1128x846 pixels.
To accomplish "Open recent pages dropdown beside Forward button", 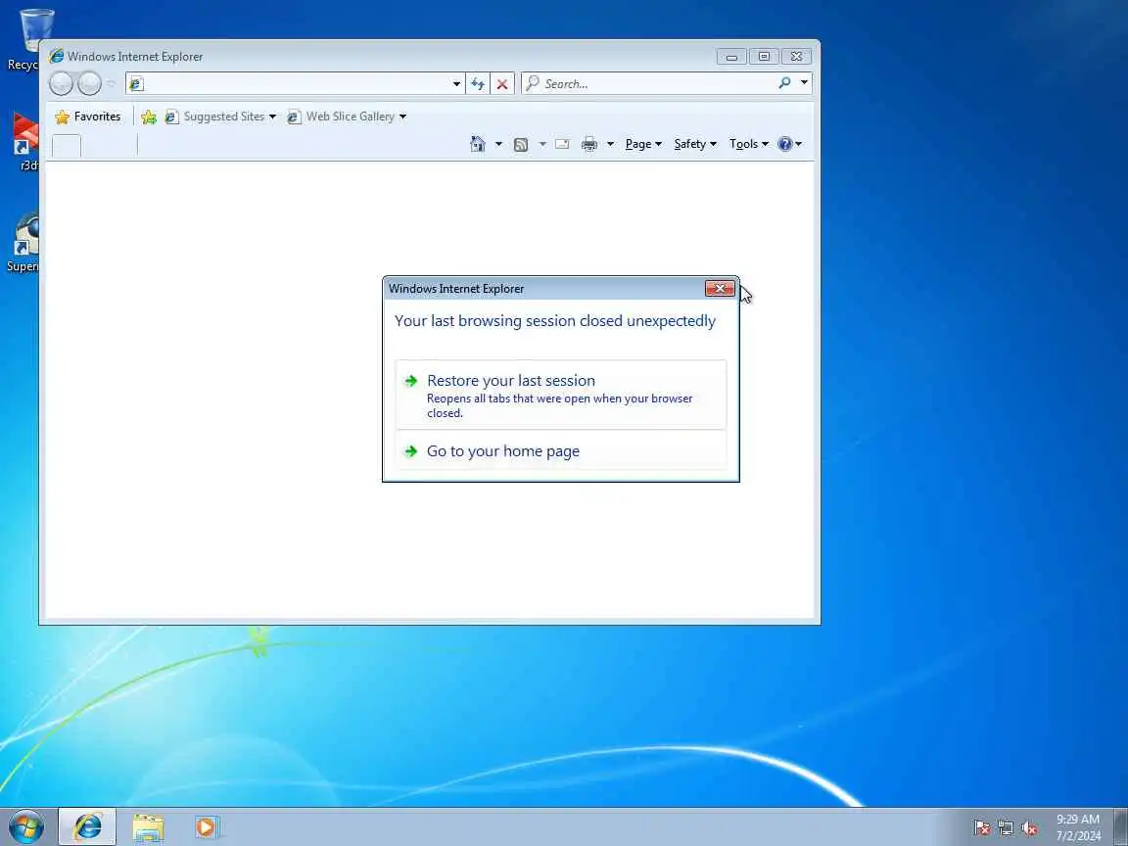I will [x=111, y=84].
